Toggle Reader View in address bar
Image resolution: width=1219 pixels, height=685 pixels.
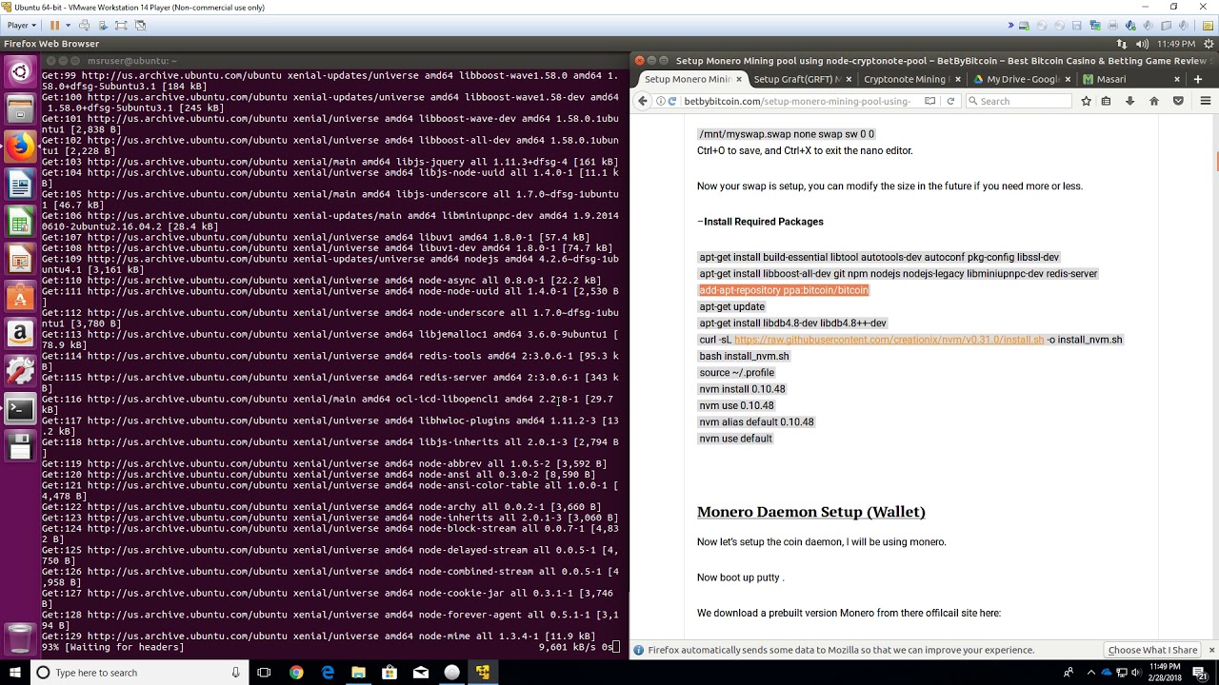click(x=929, y=101)
